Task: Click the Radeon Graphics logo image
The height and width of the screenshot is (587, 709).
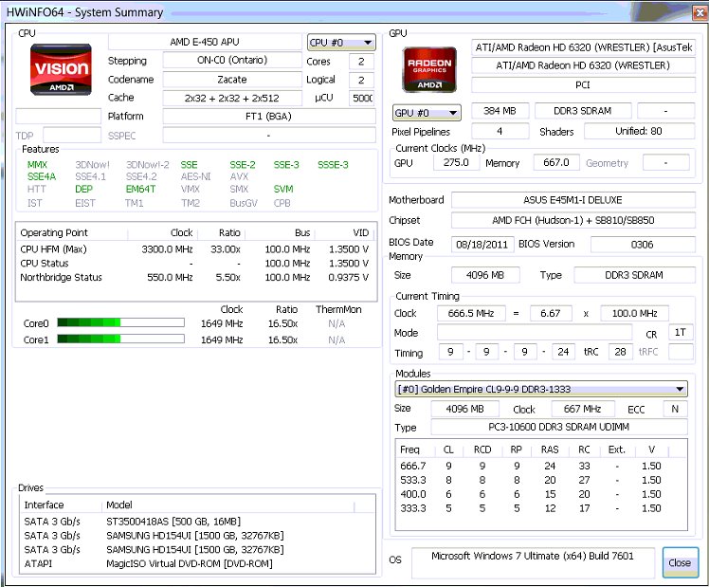Action: click(x=429, y=69)
